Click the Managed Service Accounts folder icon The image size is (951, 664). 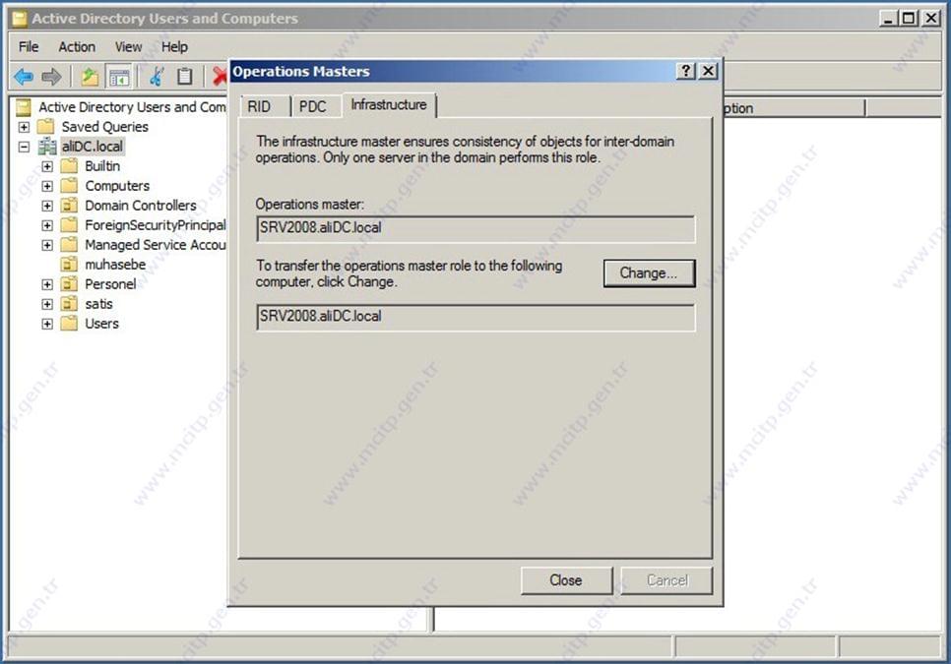69,245
